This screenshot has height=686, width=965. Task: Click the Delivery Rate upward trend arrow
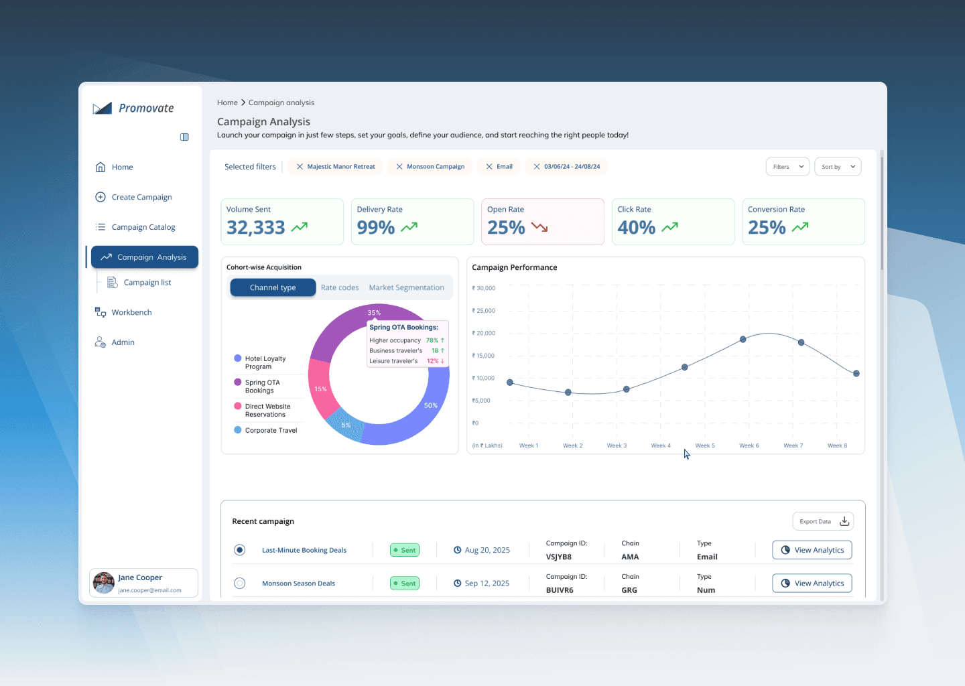(409, 227)
